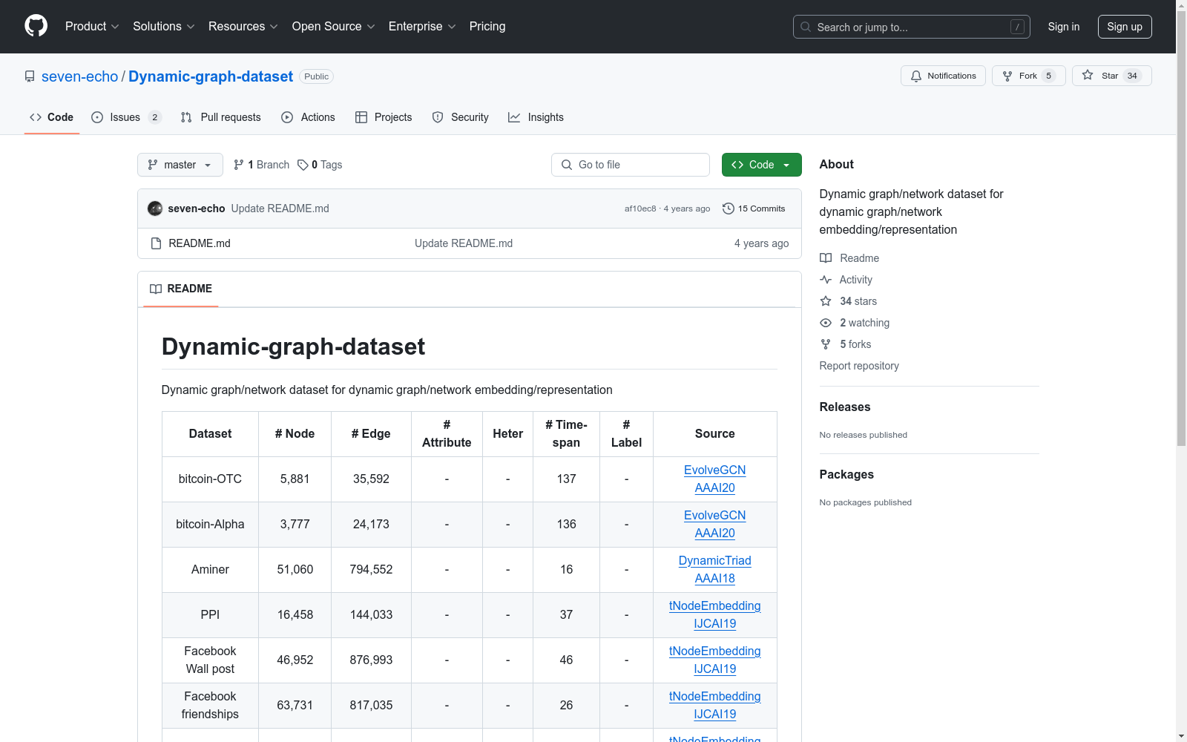Open the GitHub homepage logo
This screenshot has height=742, width=1187.
(x=36, y=27)
